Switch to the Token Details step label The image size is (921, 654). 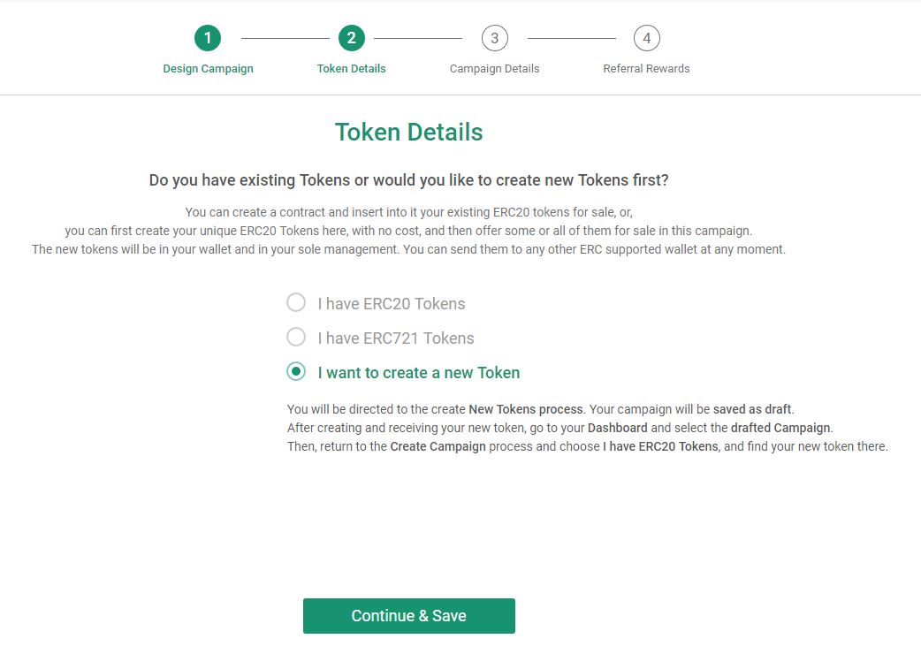351,69
